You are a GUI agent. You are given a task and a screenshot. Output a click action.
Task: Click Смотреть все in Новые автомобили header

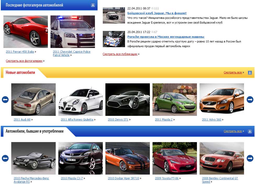click(233, 72)
